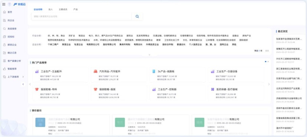
Task: Filter by industry 教育
Action: [x=158, y=40]
